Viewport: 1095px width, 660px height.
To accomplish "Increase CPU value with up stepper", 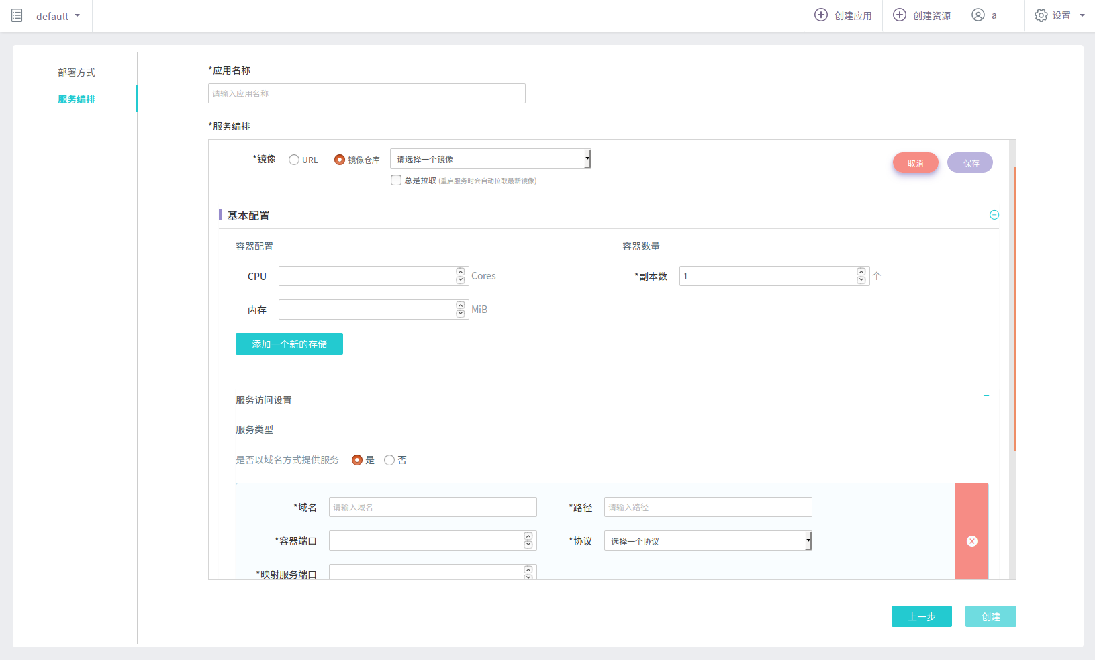I will click(x=461, y=272).
